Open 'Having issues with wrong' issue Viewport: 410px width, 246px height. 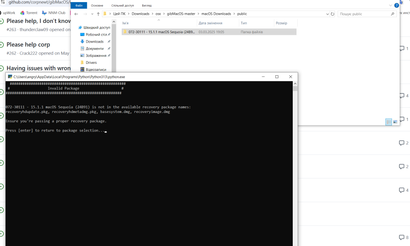tap(39, 68)
